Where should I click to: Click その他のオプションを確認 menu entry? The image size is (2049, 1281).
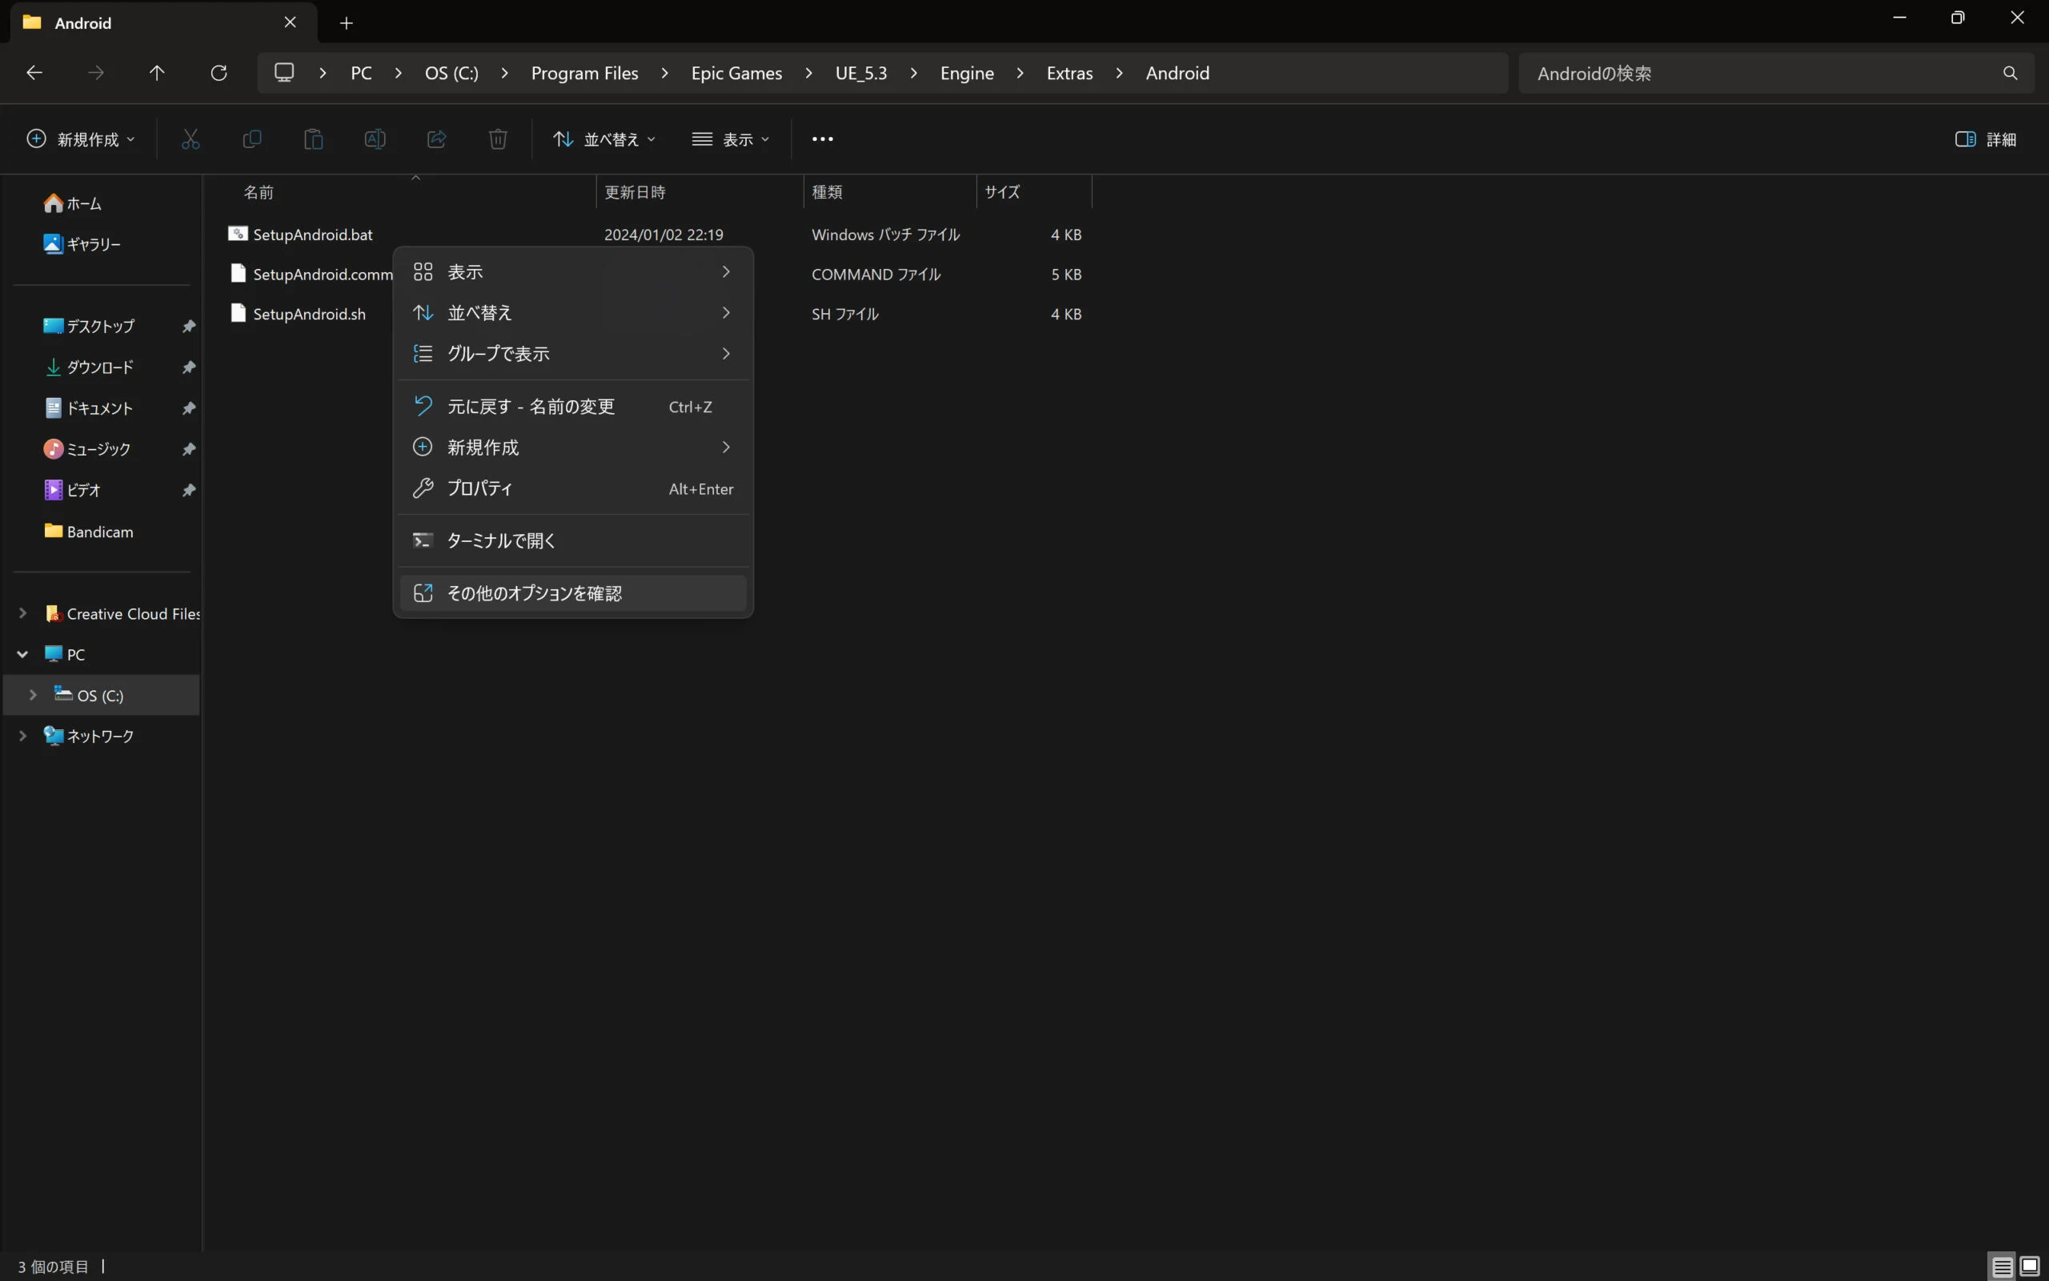click(535, 593)
